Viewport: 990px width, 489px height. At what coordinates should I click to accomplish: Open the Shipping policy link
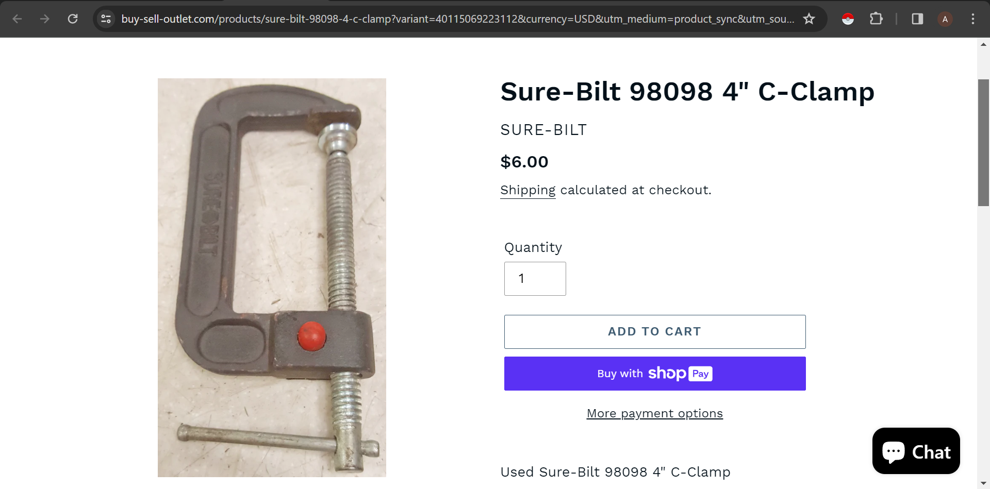click(528, 190)
